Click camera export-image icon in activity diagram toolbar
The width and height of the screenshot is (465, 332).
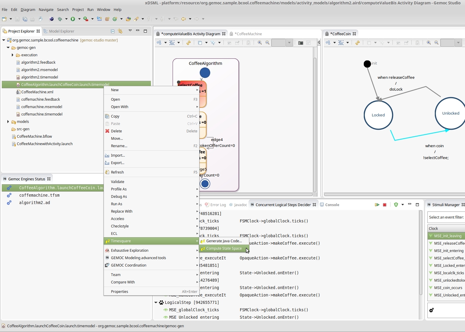[x=301, y=43]
